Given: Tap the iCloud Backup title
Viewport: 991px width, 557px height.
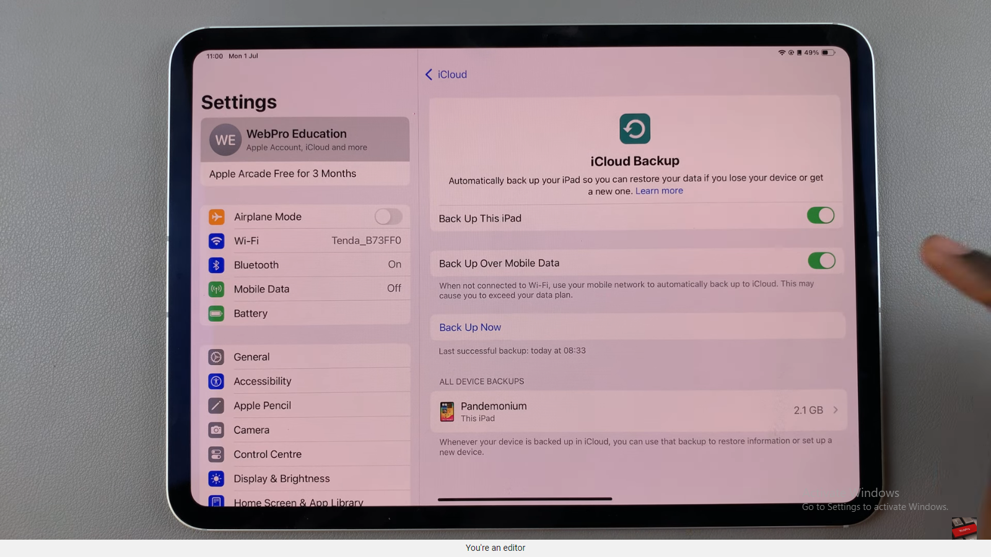Looking at the screenshot, I should 635,161.
